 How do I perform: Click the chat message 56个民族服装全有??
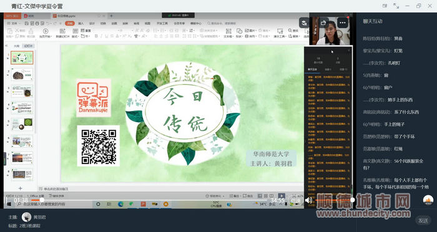coord(393,164)
